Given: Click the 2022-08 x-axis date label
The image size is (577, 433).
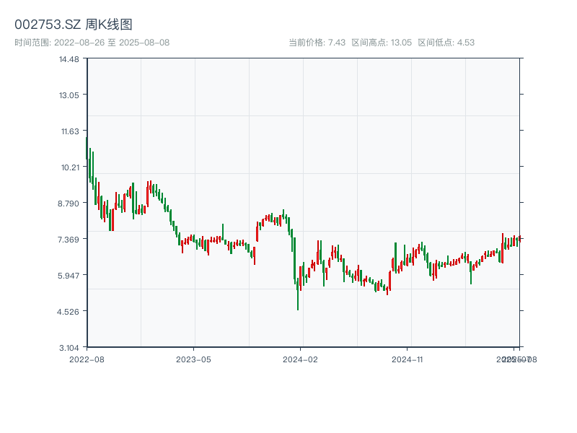Looking at the screenshot, I should point(87,359).
